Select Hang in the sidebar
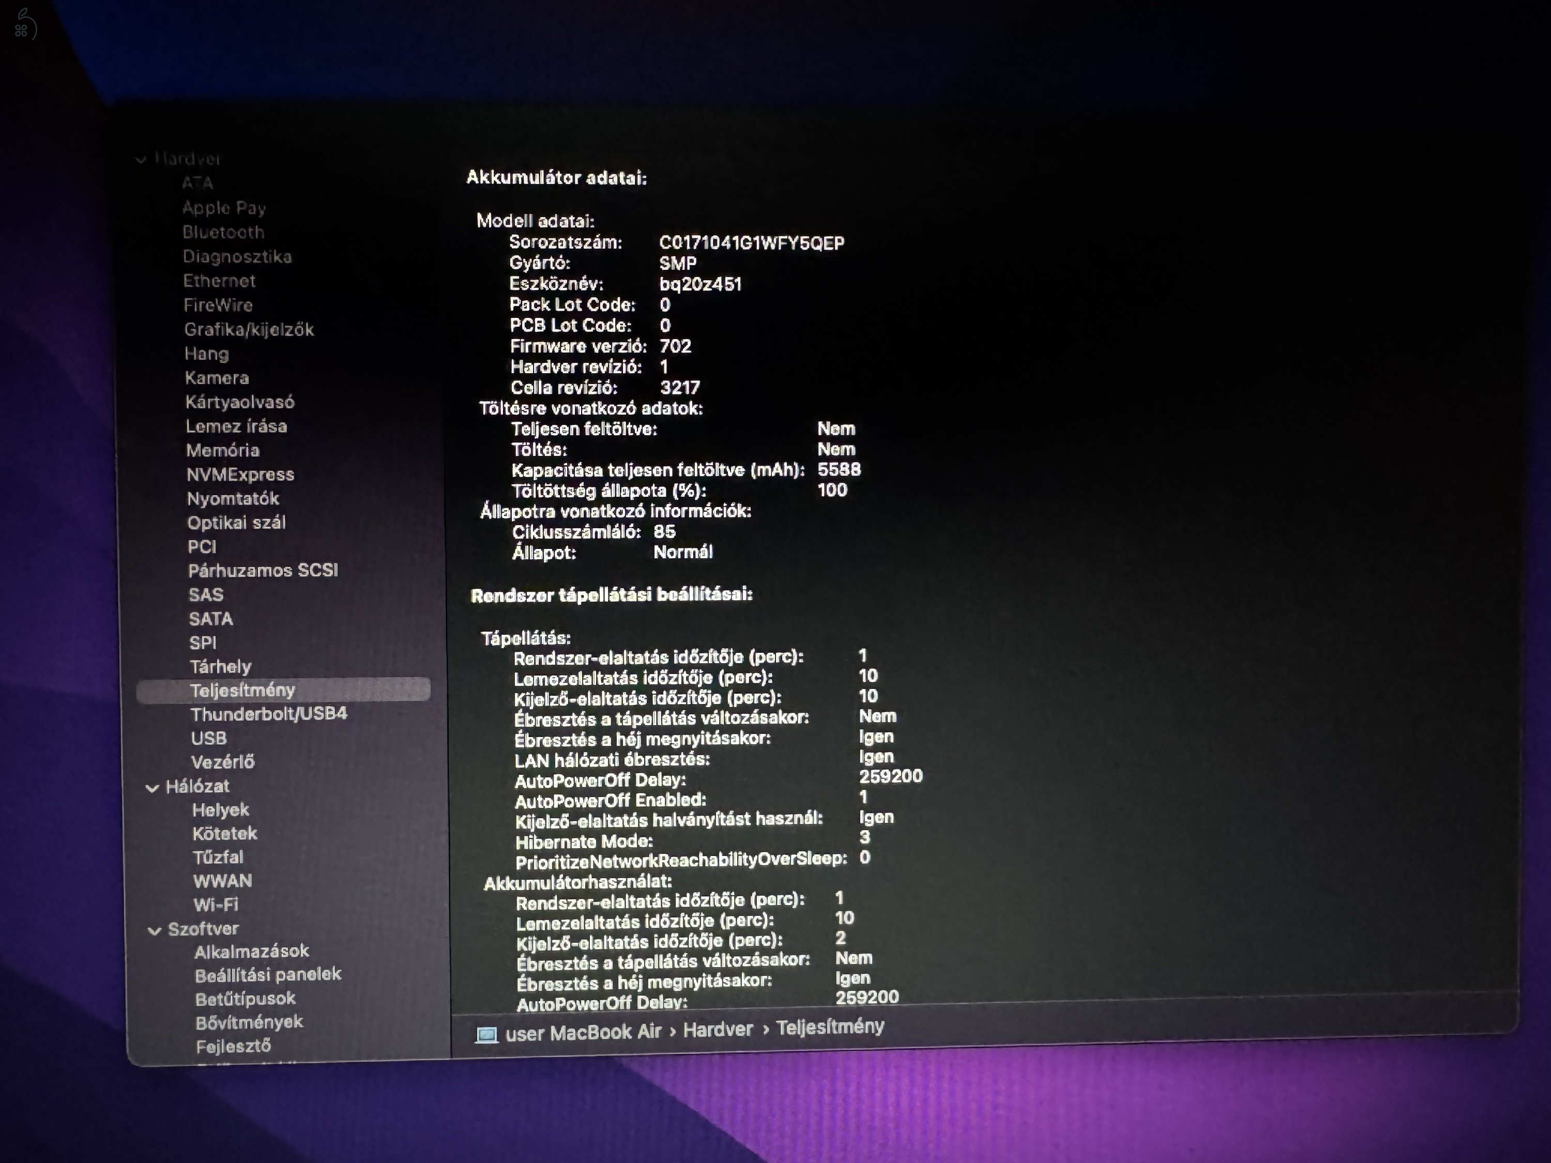 click(x=206, y=354)
